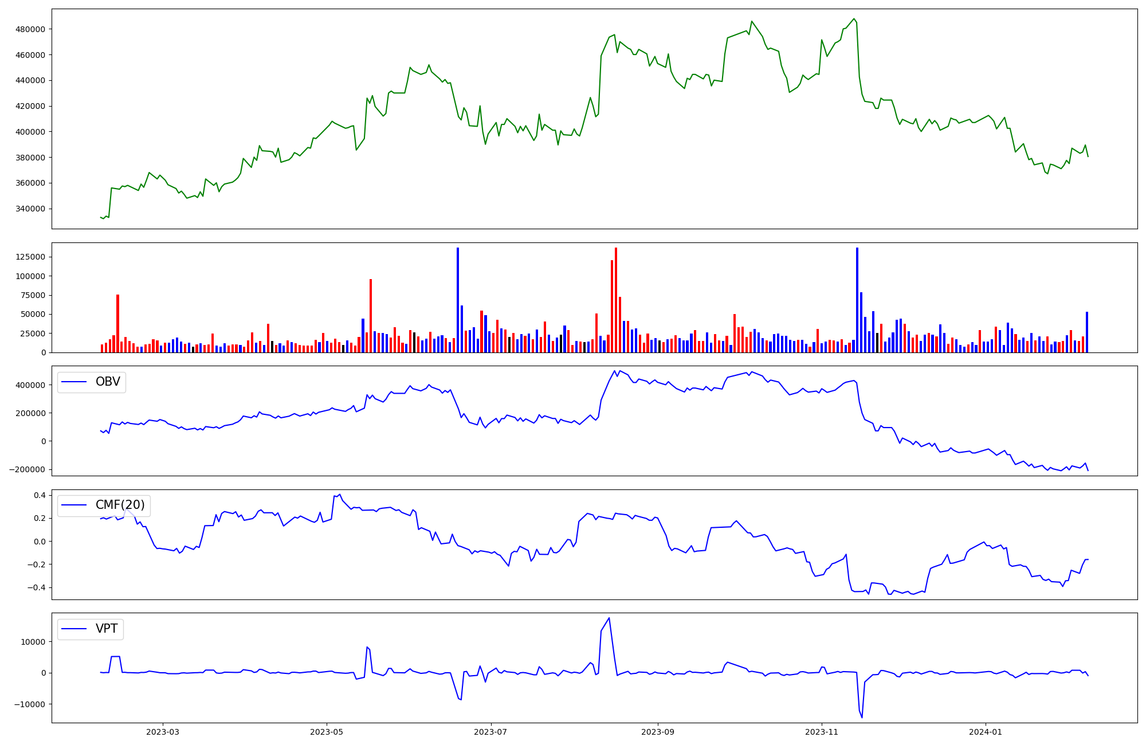Click the 420000 price axis label
Viewport: 1146px width, 745px height.
pos(31,106)
